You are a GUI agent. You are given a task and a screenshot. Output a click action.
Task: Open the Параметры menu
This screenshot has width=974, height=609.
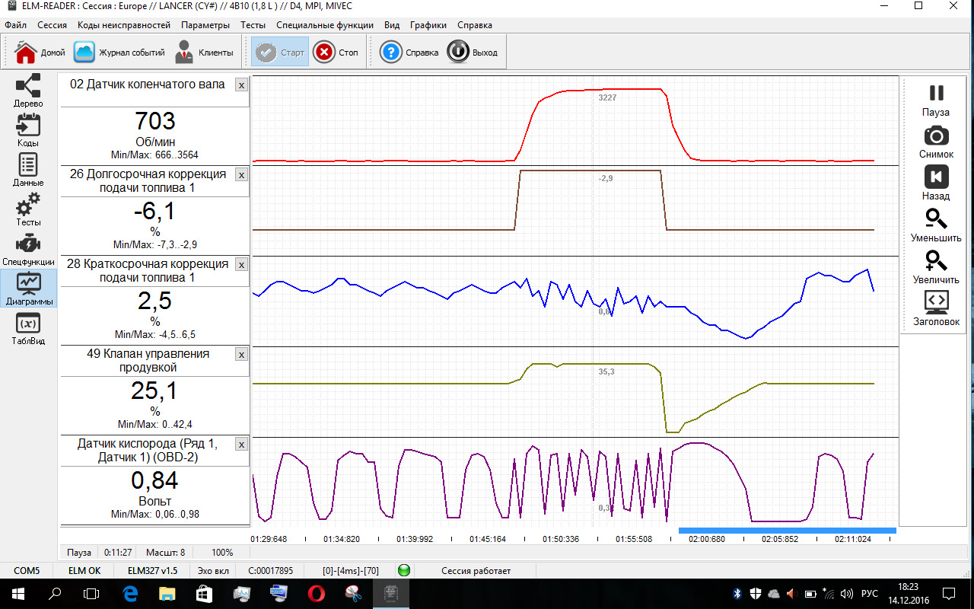pos(205,24)
